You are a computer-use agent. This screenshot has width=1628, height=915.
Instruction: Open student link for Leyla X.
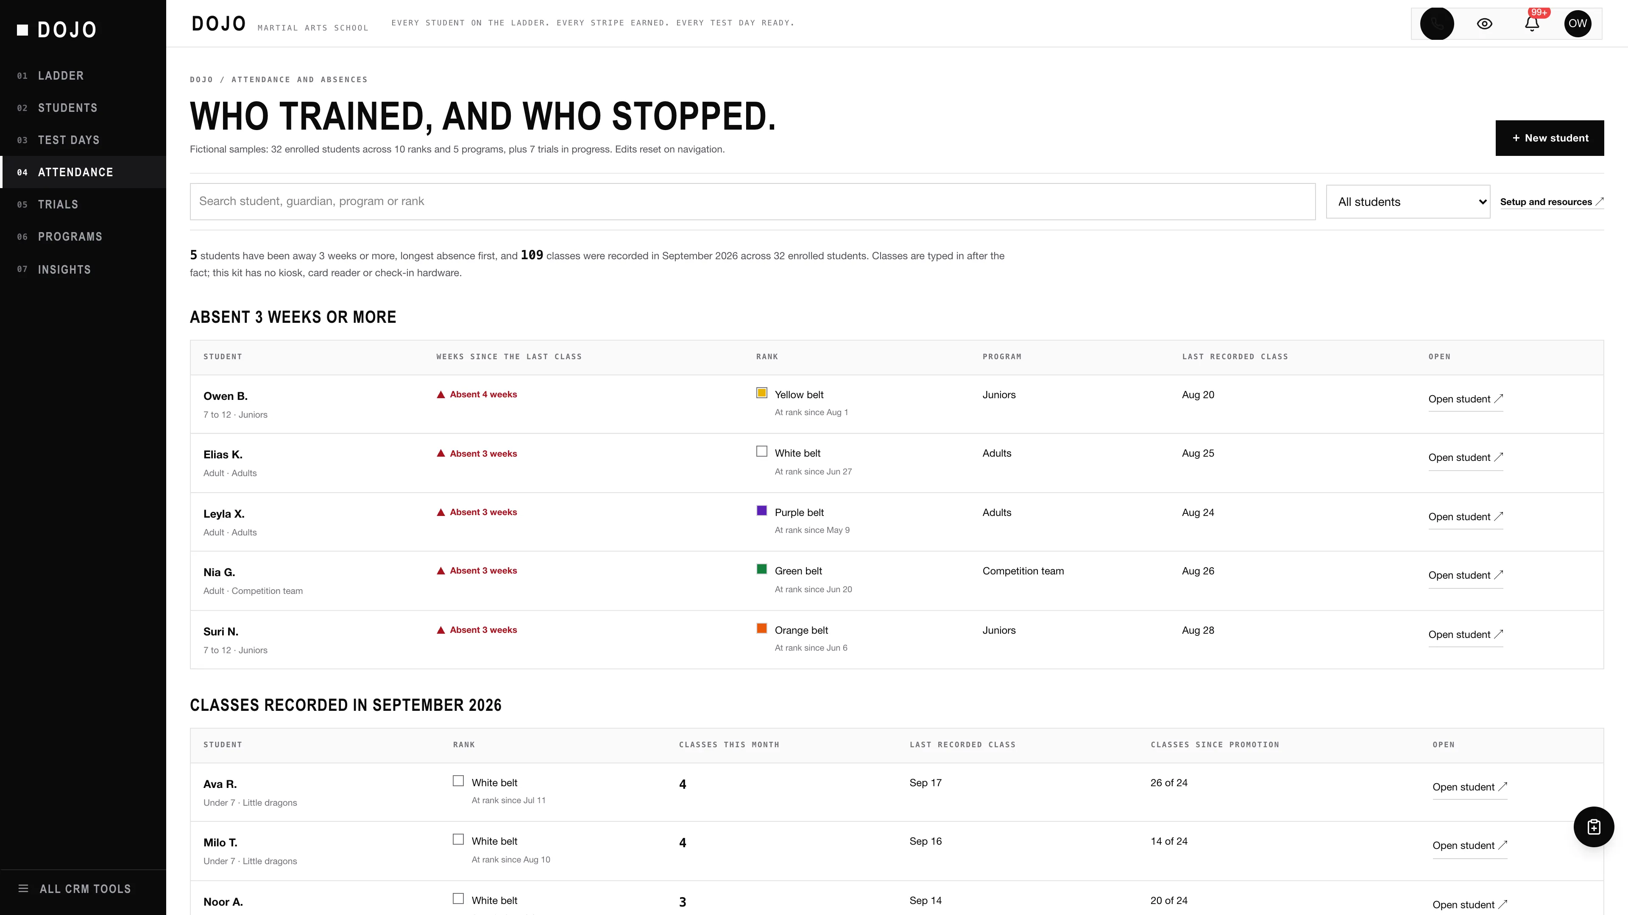(x=1465, y=516)
